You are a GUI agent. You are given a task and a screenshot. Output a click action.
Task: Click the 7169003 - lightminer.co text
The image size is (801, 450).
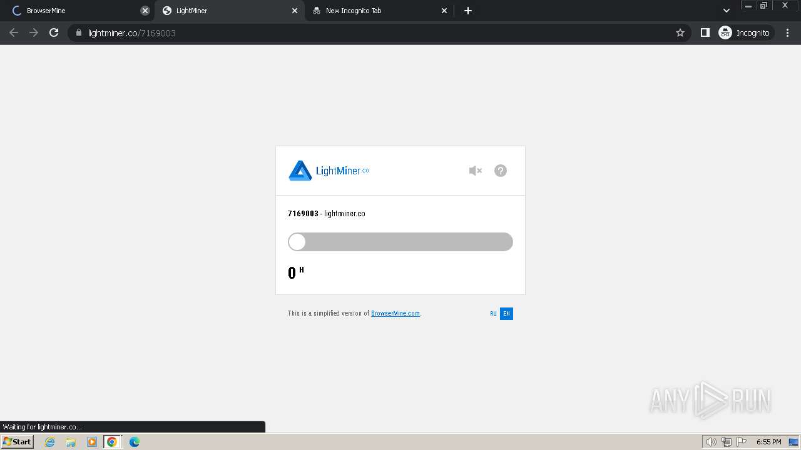tap(327, 214)
